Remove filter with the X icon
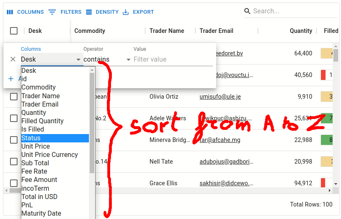Viewport: 341px width, 219px height. click(13, 60)
